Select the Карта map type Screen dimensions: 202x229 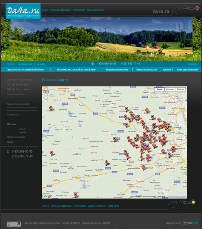pos(159,90)
